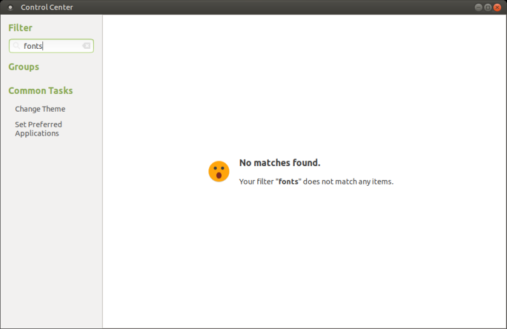Click the bold "fonts" word in the message

(x=288, y=181)
